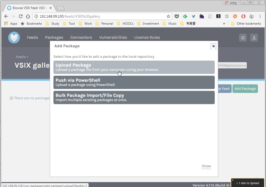The width and height of the screenshot is (266, 187).
Task: Click the browser forward arrow
Action: click(x=13, y=16)
